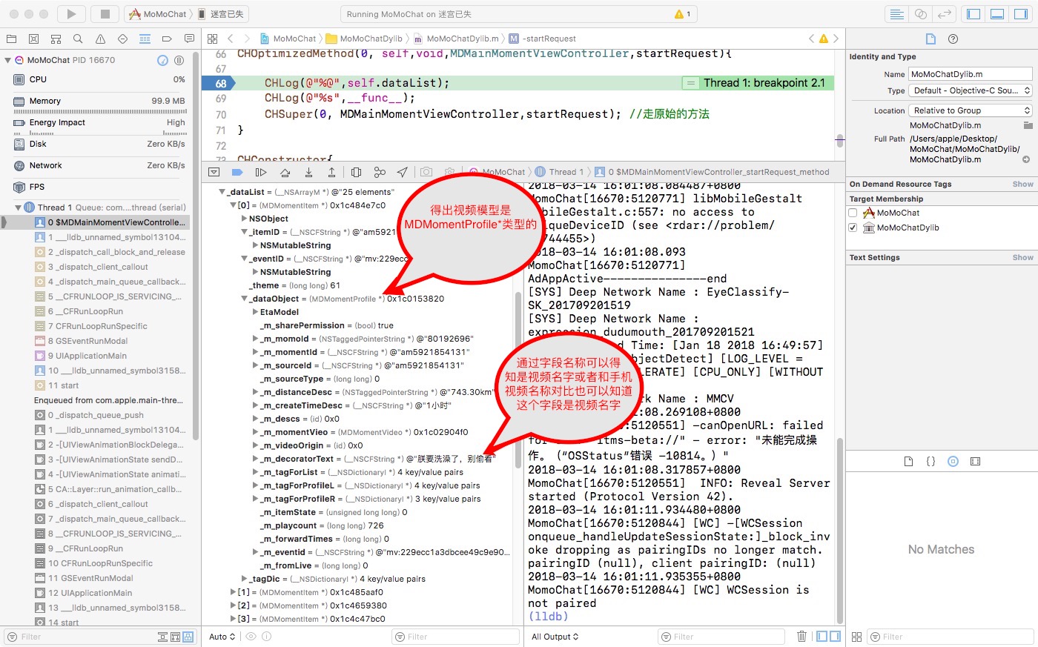
Task: Click the reveal-in-Finder arrow beside Full Path
Action: pos(1026,159)
